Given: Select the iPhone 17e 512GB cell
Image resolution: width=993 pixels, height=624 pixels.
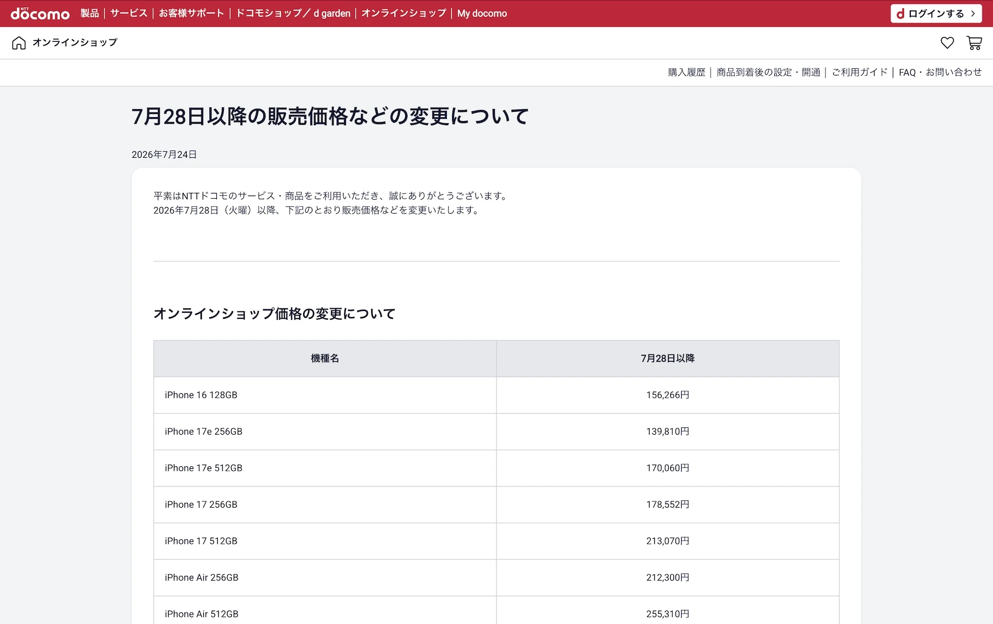Looking at the screenshot, I should click(325, 468).
